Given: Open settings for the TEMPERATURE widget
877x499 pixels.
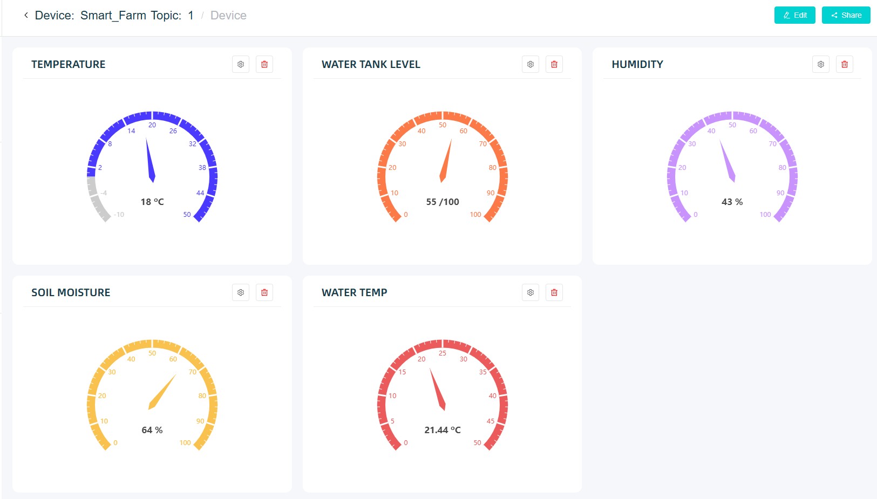Looking at the screenshot, I should 241,64.
